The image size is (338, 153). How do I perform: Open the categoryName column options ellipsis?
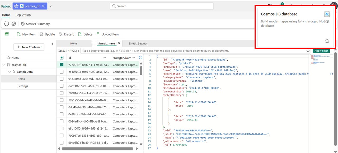pyautogui.click(x=133, y=58)
